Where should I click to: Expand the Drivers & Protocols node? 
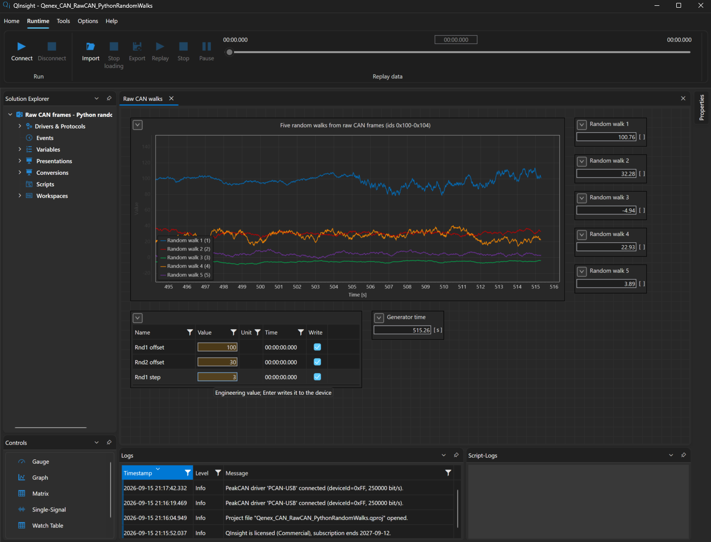[20, 126]
